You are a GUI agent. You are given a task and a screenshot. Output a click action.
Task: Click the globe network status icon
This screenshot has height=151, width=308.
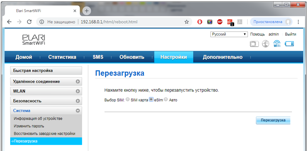coord(265,44)
